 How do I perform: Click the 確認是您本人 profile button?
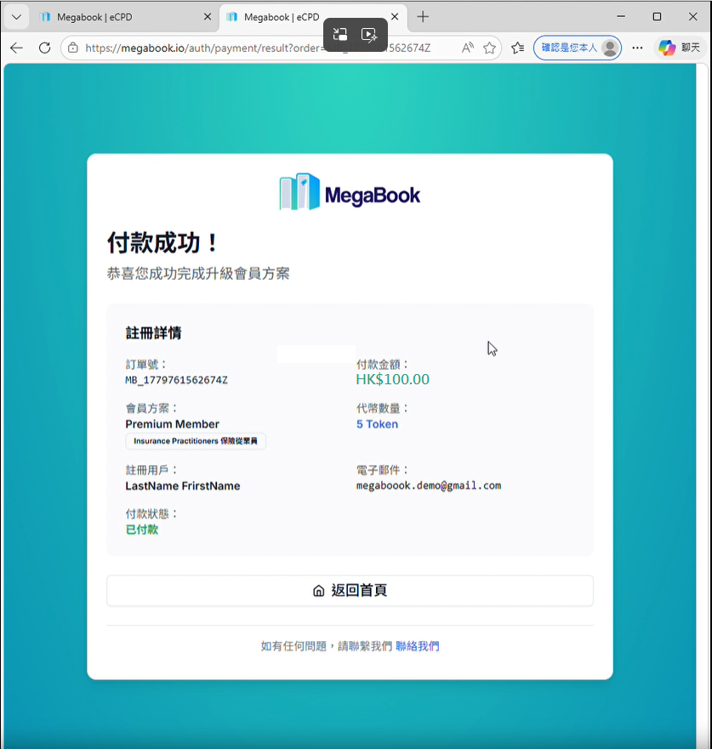(578, 48)
